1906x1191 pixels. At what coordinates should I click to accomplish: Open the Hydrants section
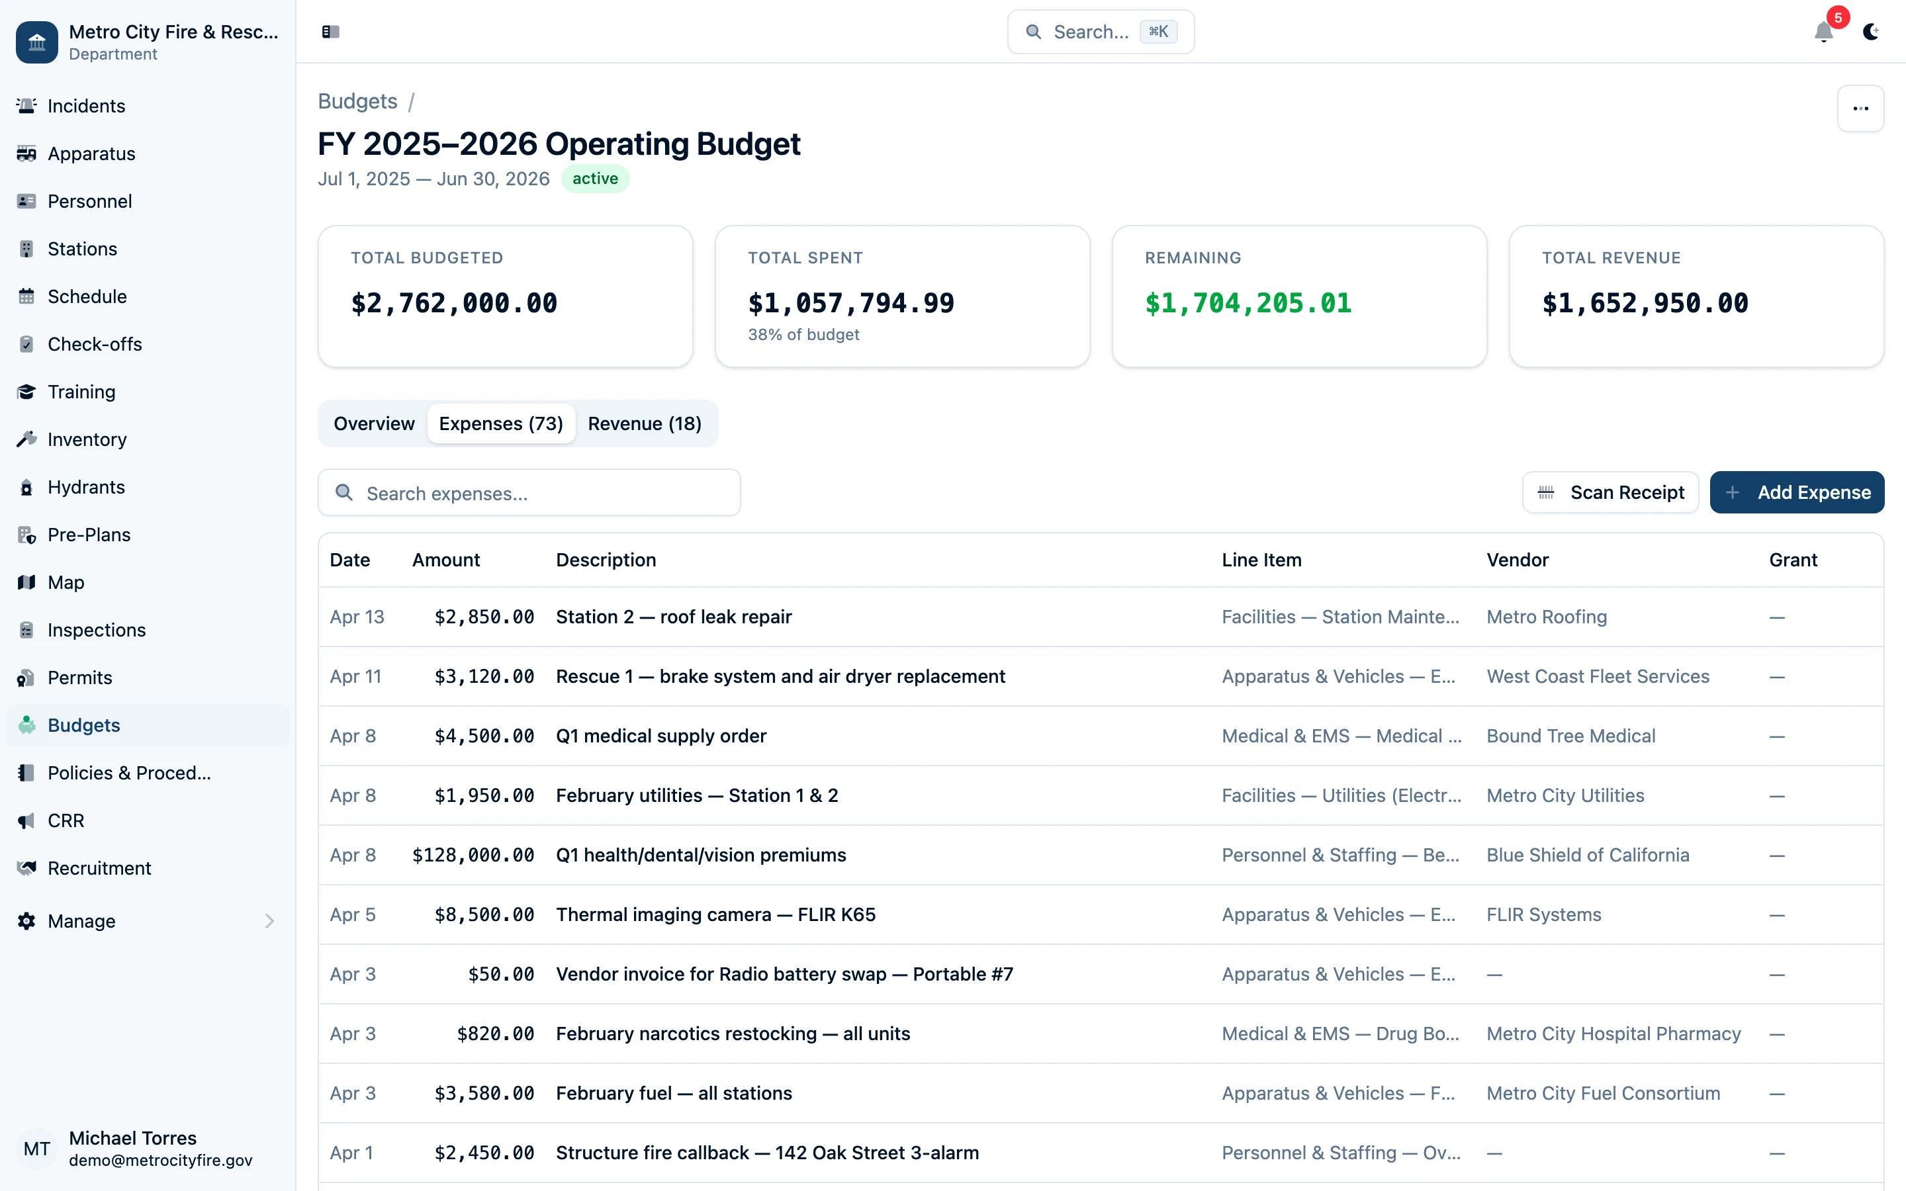click(86, 487)
